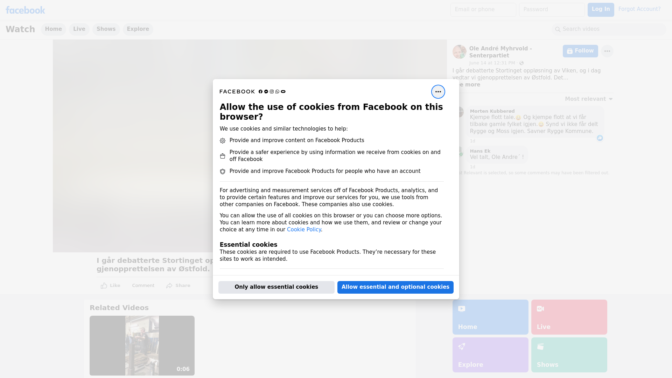This screenshot has height=378, width=672.
Task: Click the Explore tile rocket icon
Action: pyautogui.click(x=462, y=346)
